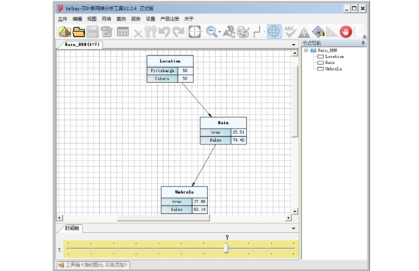Click the horizontal scrollbar left arrow
This screenshot has height=271, width=419.
59,218
